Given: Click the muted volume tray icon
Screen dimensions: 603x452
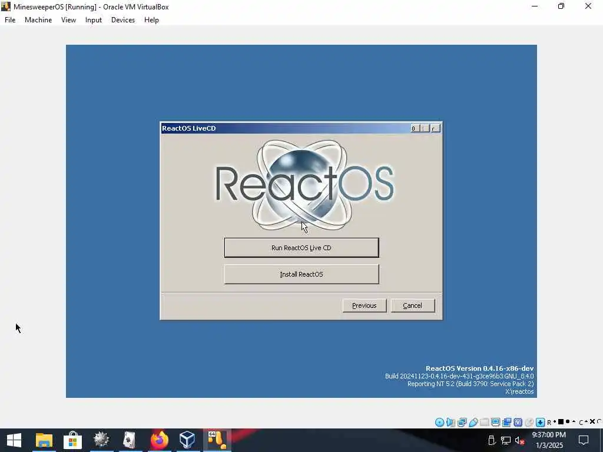Looking at the screenshot, I should click(520, 440).
